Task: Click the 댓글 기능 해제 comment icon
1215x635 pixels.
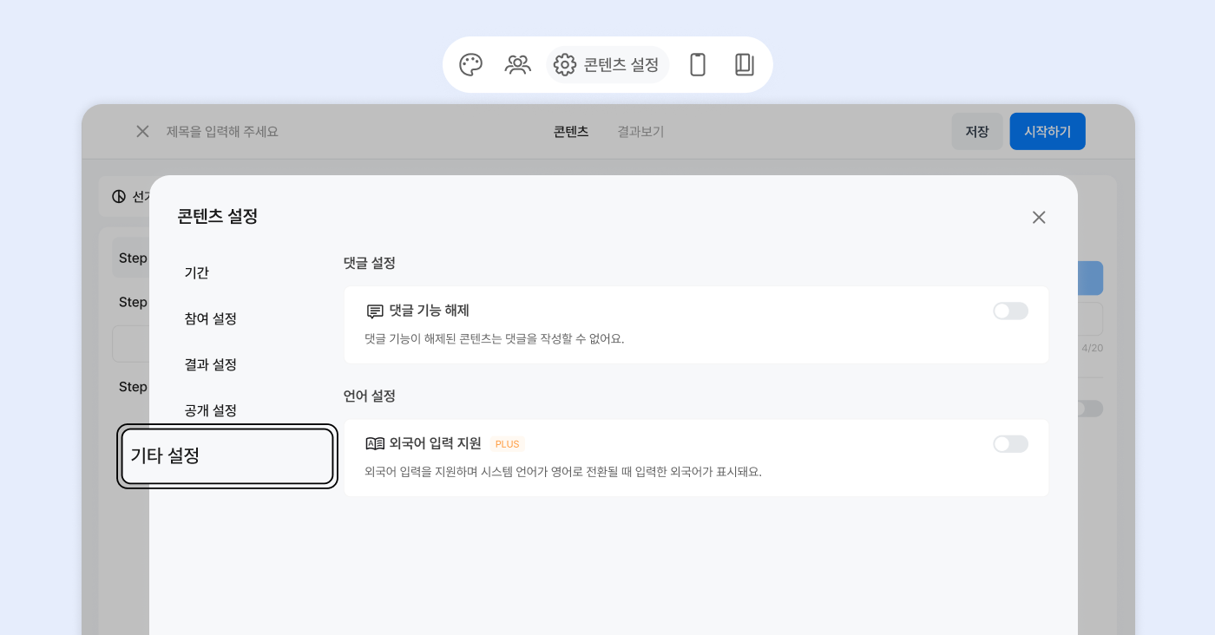Action: click(x=375, y=311)
